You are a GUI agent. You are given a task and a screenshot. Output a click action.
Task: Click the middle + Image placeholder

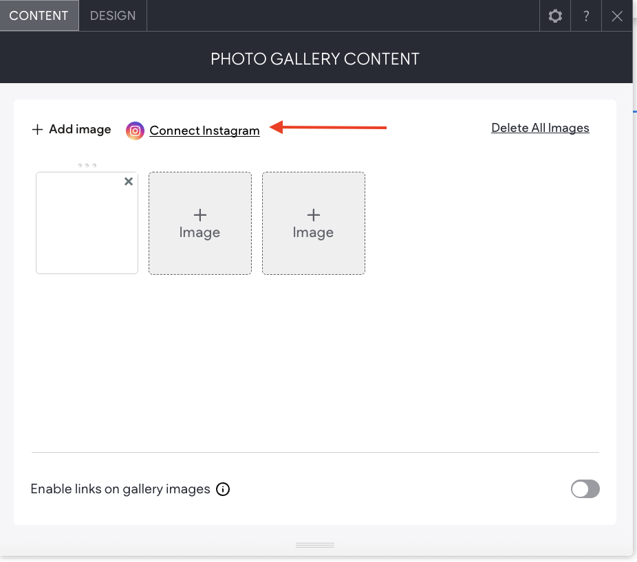coord(200,223)
